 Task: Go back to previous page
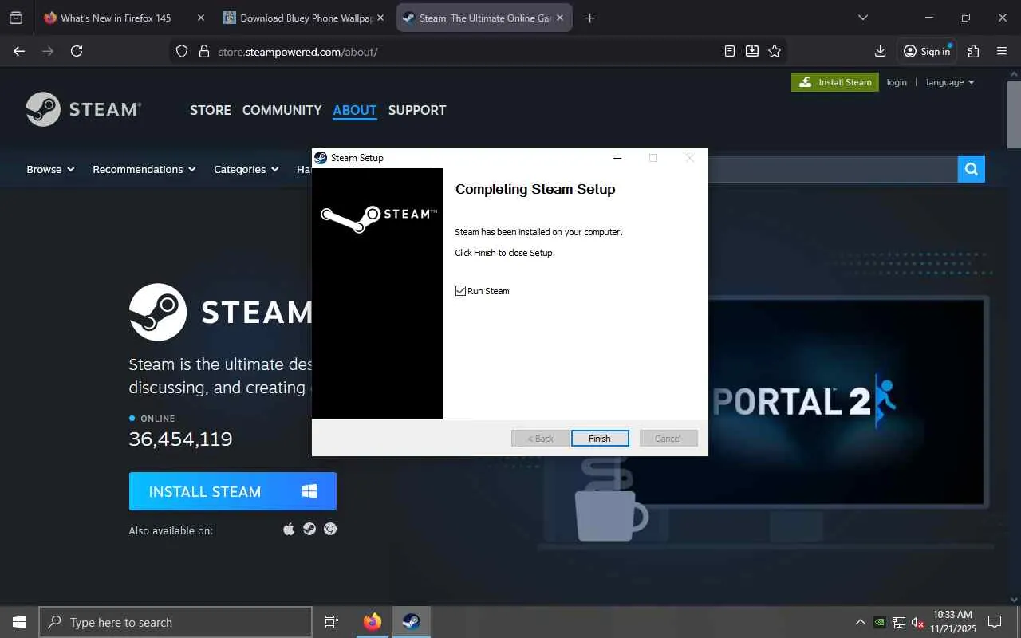19,51
